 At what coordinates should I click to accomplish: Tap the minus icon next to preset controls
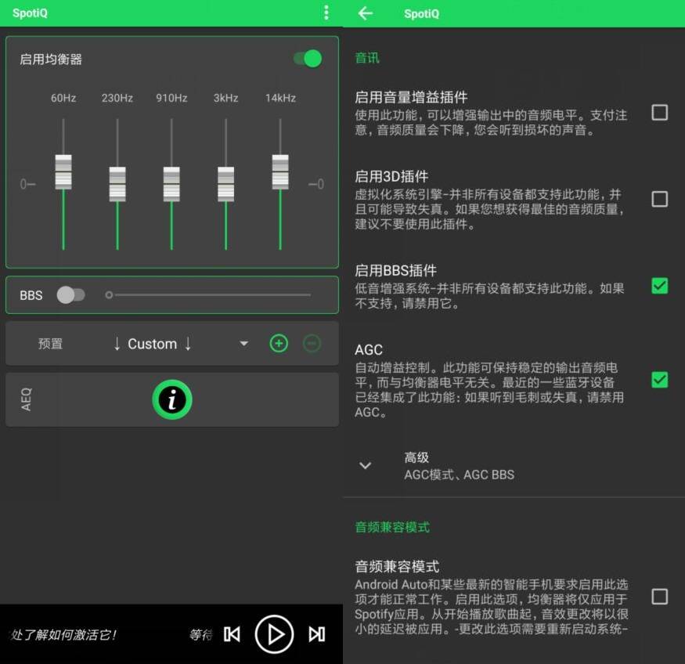[312, 343]
